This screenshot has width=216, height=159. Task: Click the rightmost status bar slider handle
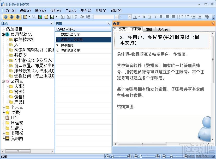click(171, 156)
